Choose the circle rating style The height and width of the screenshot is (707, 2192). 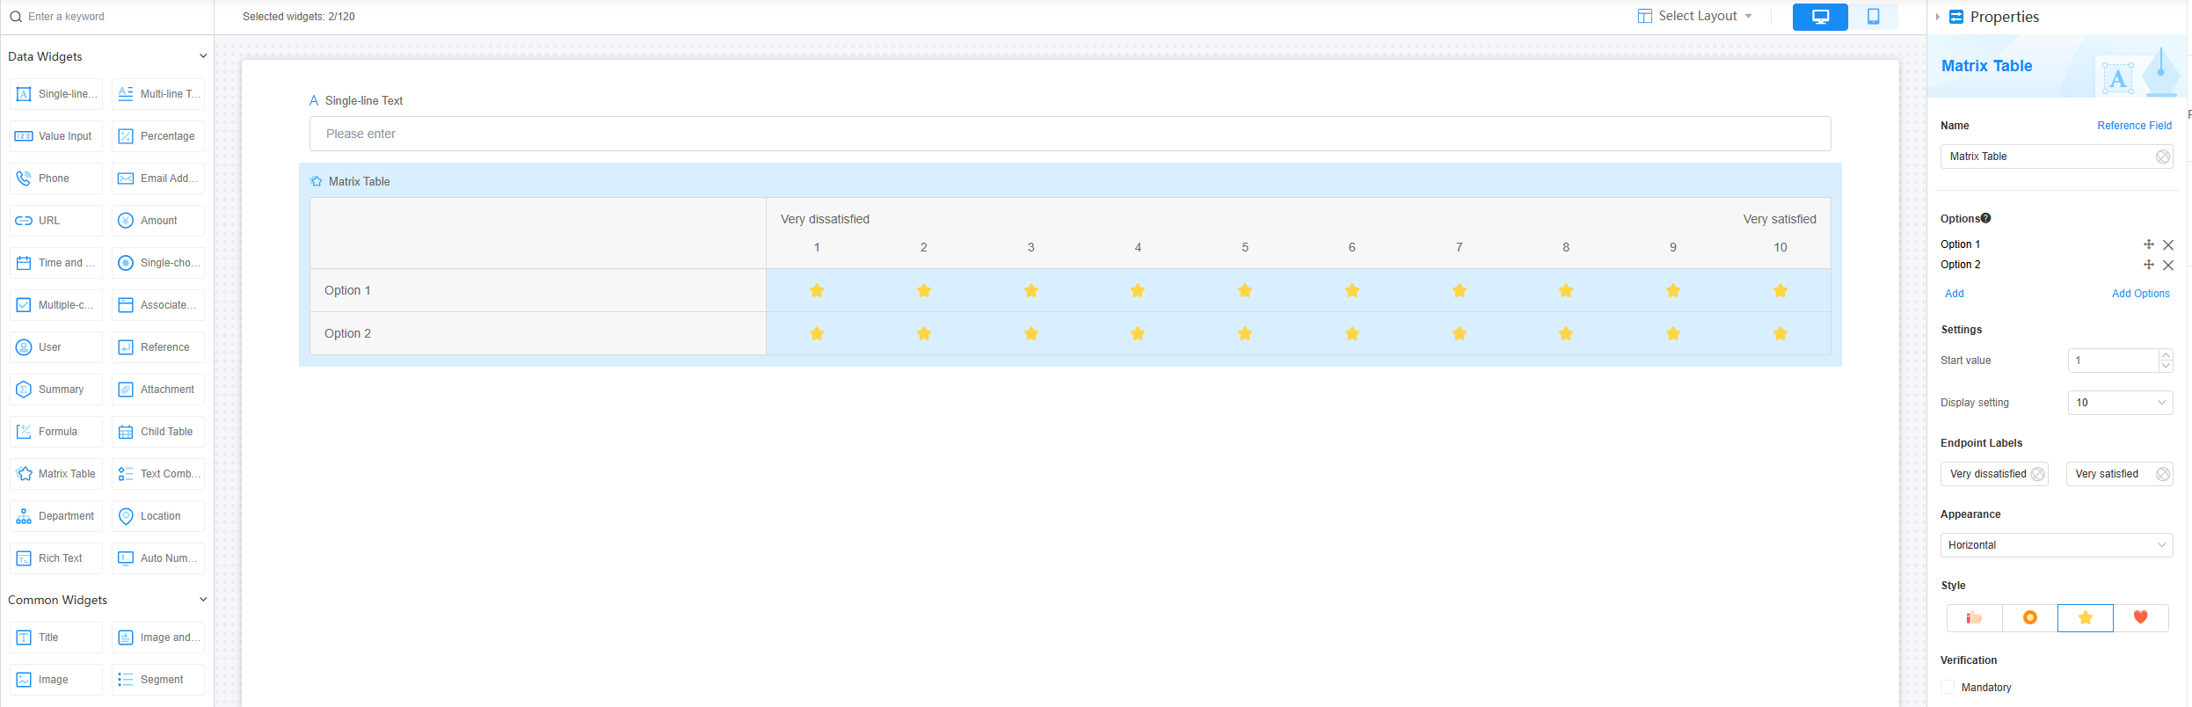click(x=2030, y=618)
